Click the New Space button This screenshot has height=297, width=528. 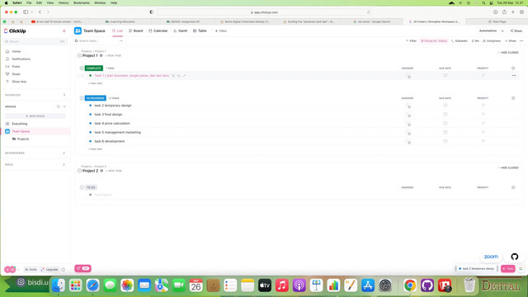pyautogui.click(x=35, y=115)
